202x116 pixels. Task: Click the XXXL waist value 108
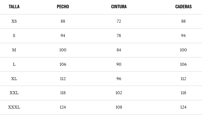pyautogui.click(x=119, y=107)
